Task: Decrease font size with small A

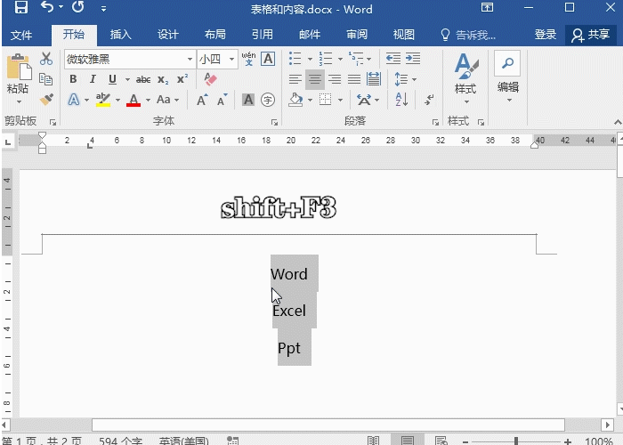Action: click(222, 100)
